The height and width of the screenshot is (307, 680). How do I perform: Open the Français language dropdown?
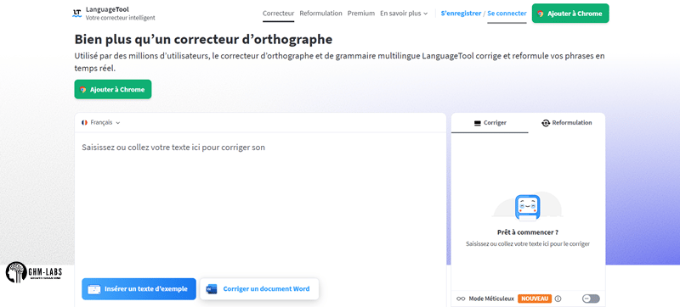tap(101, 122)
